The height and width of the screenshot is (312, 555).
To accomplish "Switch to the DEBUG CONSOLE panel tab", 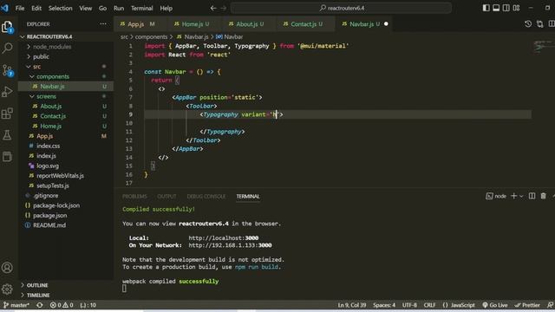I will (206, 197).
